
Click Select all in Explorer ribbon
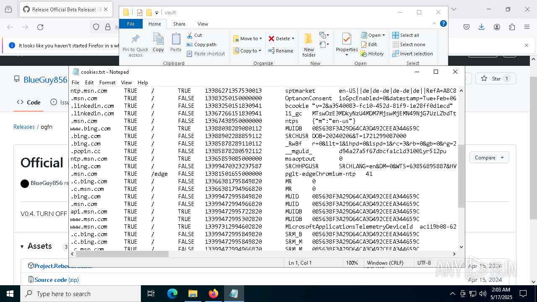click(406, 35)
